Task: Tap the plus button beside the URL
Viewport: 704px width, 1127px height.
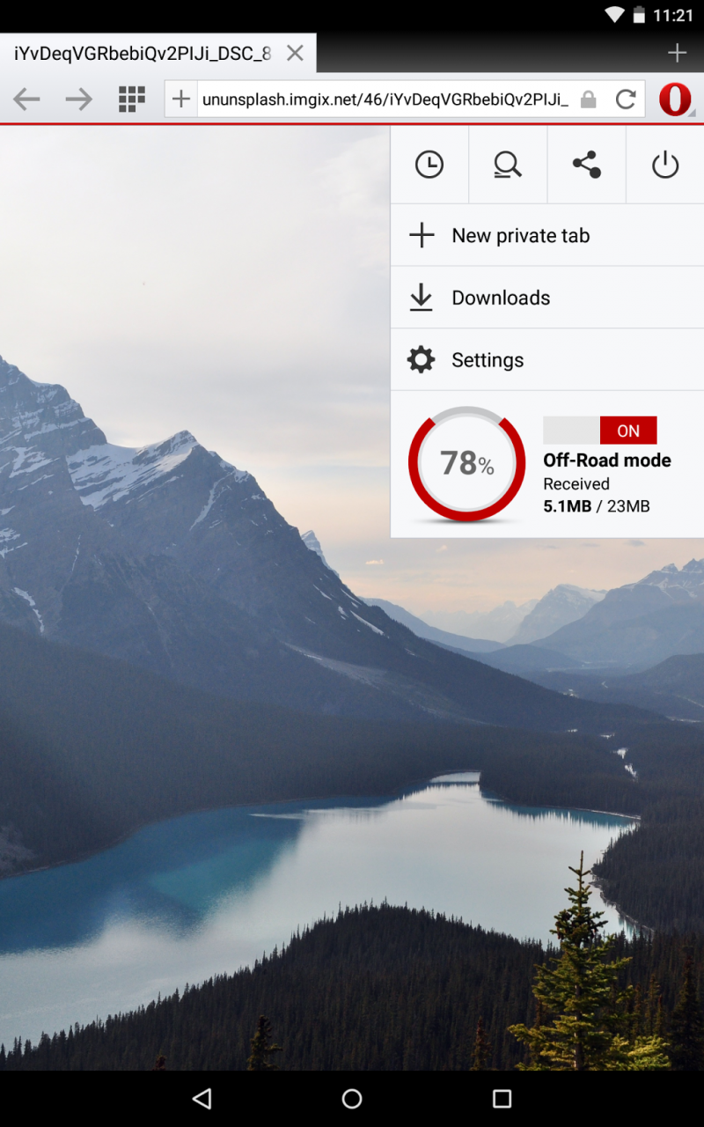Action: click(x=181, y=99)
